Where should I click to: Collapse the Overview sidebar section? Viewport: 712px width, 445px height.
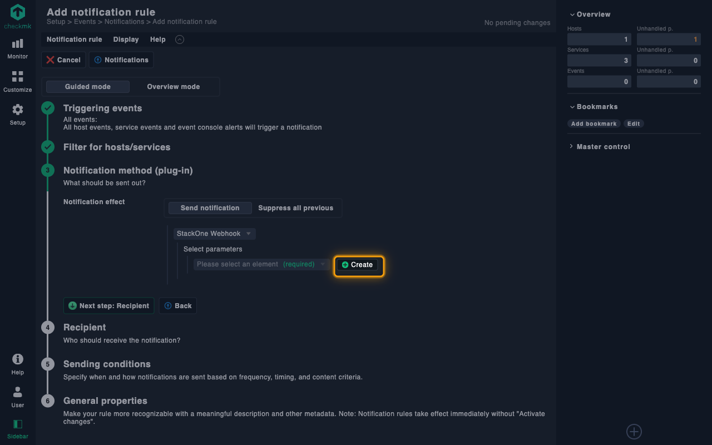tap(590, 14)
